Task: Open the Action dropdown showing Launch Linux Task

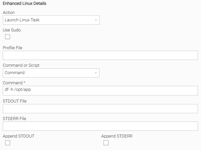Action: 51,20
